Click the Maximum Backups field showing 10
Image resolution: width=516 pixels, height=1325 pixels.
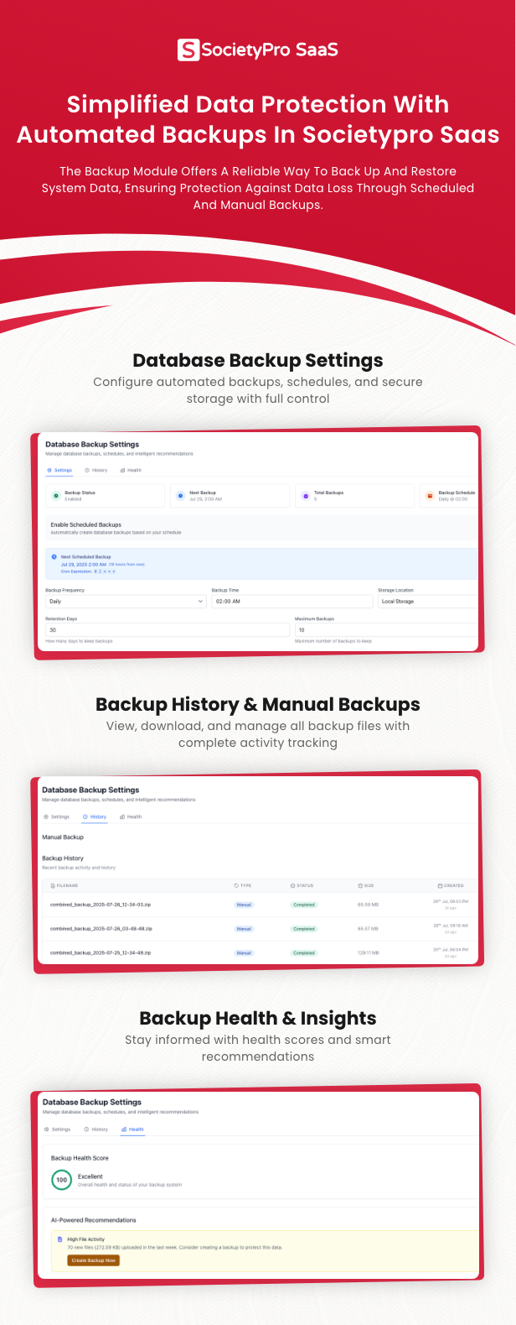tap(386, 629)
